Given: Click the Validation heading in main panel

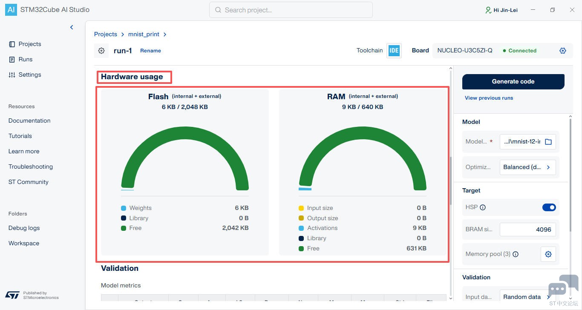Looking at the screenshot, I should click(x=120, y=268).
